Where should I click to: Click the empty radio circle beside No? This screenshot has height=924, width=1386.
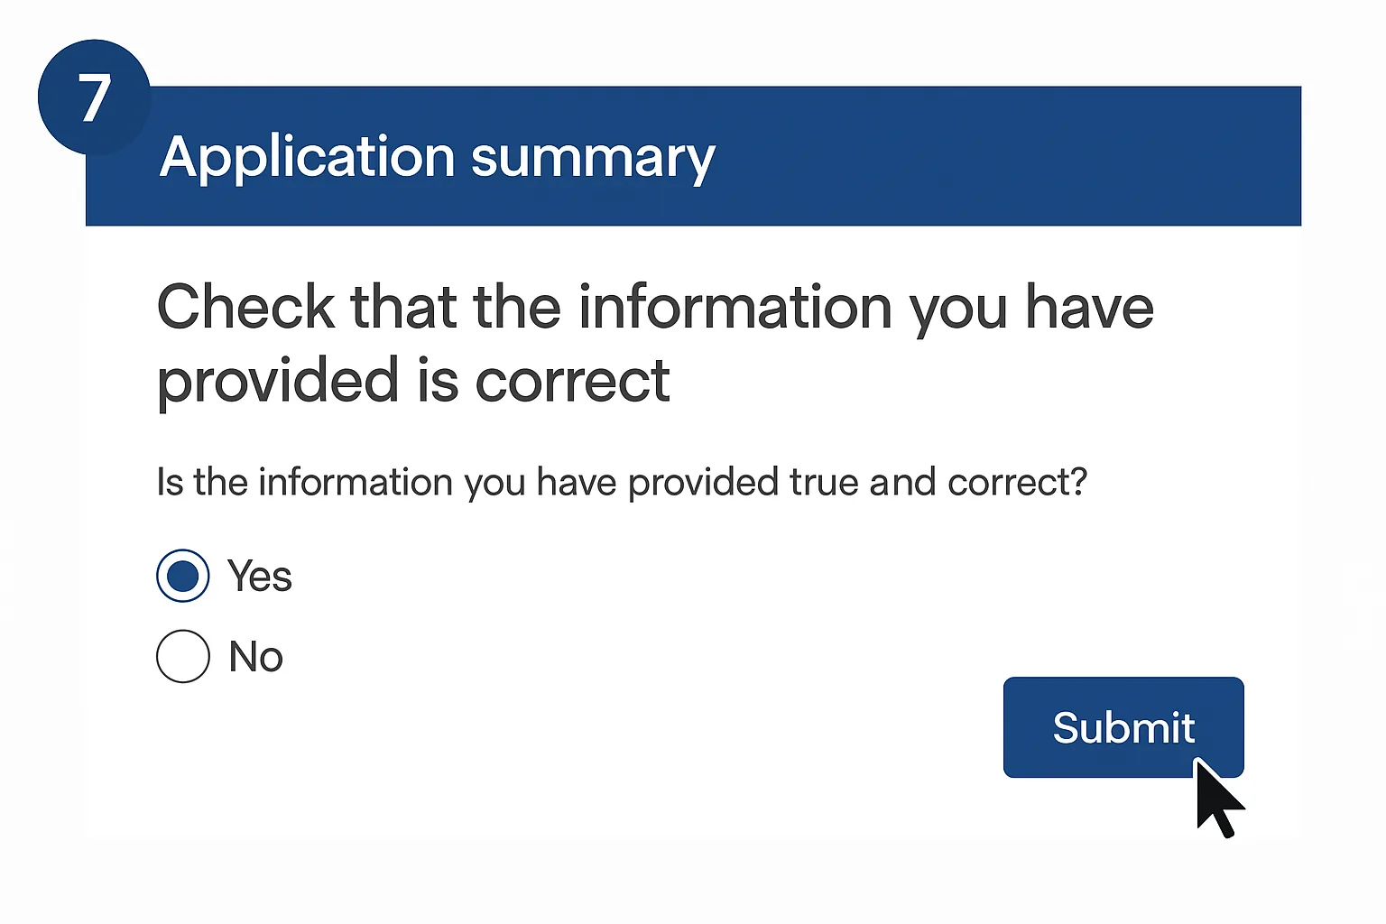click(183, 656)
